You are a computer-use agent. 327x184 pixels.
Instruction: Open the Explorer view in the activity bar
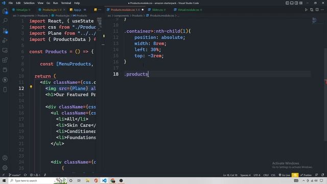point(5,11)
